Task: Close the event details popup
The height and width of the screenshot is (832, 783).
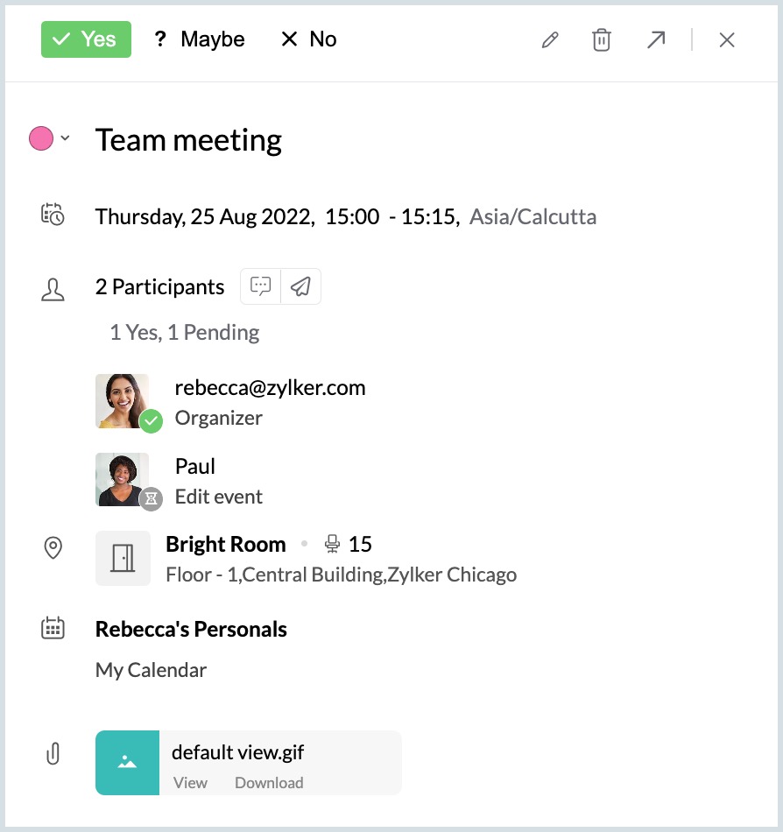Action: pos(726,40)
